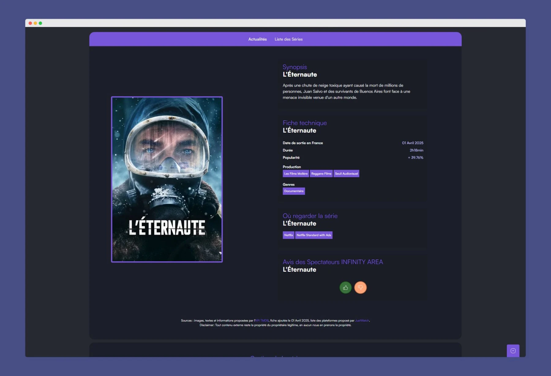Click the green maximize window button
The height and width of the screenshot is (376, 551).
40,23
